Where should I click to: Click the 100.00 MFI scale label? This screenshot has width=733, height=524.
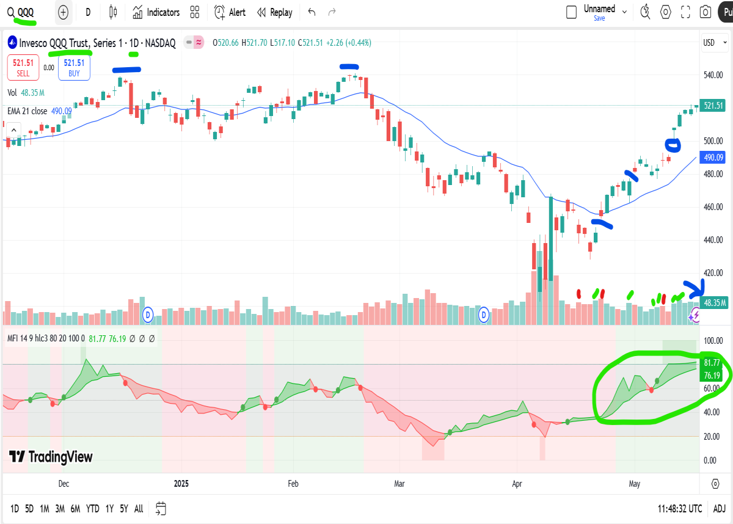[712, 341]
